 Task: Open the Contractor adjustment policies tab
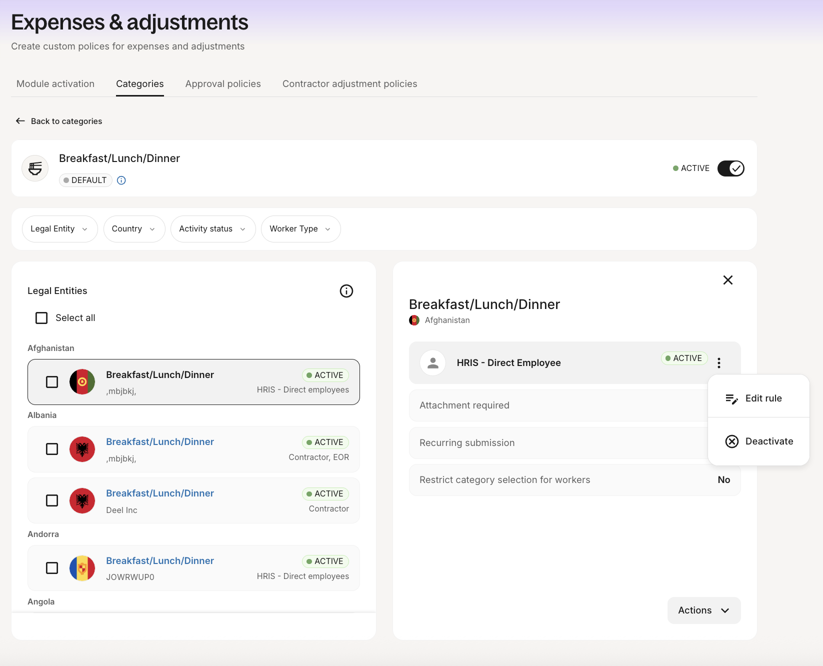click(x=350, y=84)
